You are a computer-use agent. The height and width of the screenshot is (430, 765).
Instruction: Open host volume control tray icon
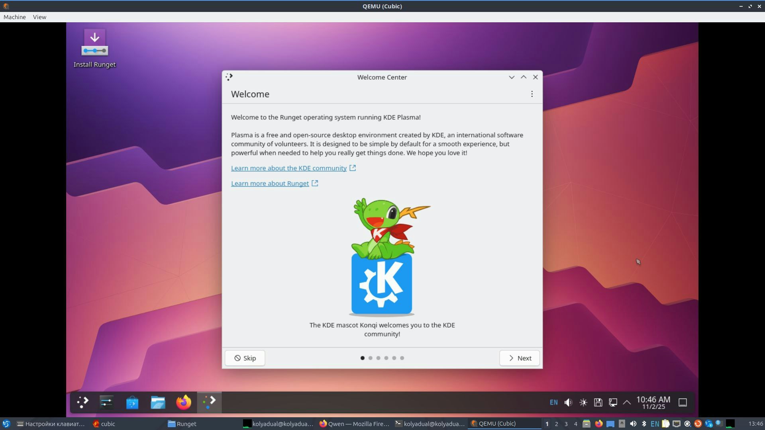[x=633, y=424]
